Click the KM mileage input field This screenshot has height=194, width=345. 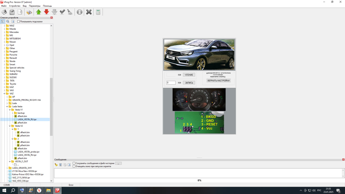(171, 83)
